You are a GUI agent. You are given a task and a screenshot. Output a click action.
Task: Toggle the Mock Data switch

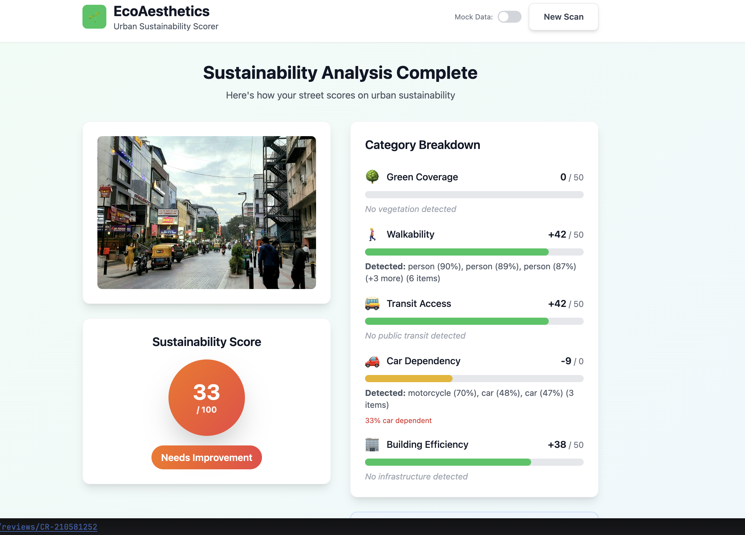pyautogui.click(x=509, y=17)
